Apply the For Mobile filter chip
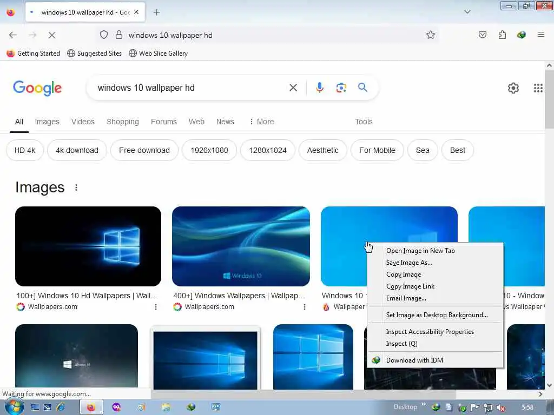The height and width of the screenshot is (415, 554). click(377, 150)
